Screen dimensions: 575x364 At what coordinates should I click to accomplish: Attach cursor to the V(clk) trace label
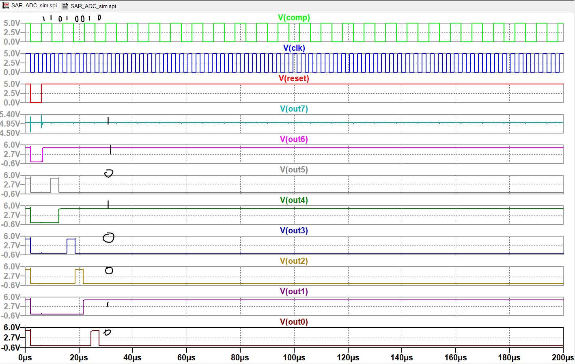294,48
